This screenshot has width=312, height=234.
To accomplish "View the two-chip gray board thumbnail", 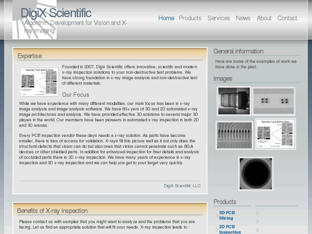I will (x=274, y=101).
